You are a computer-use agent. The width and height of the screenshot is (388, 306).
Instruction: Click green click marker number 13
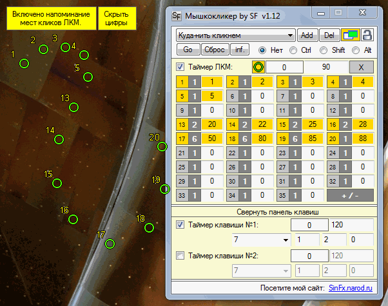(x=73, y=108)
